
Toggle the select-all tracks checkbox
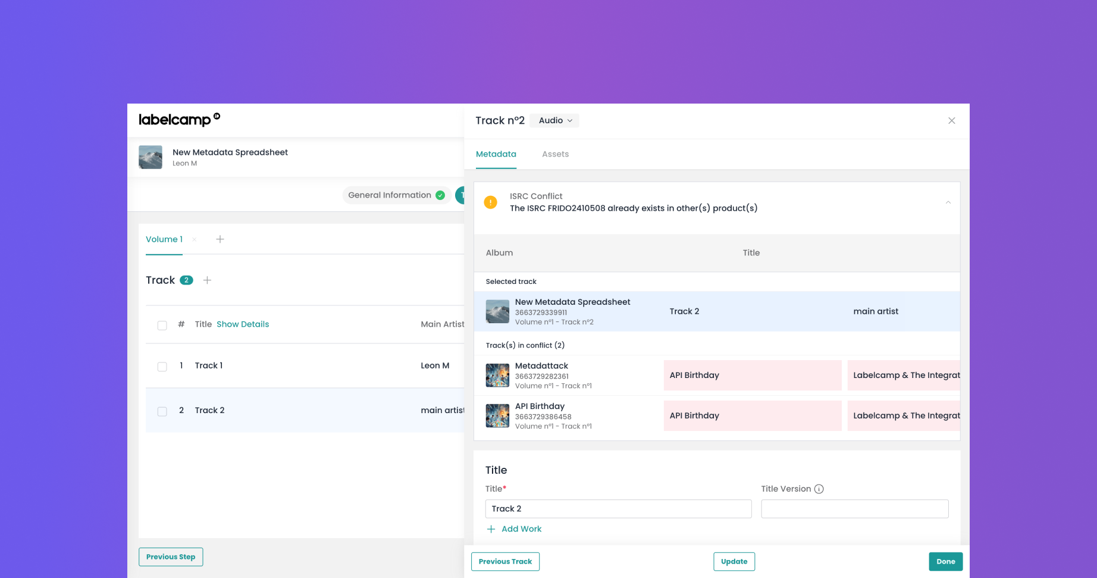point(162,325)
